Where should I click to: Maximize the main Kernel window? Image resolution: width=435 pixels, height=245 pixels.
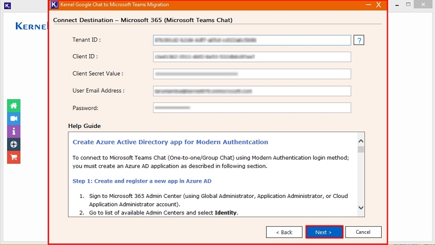pyautogui.click(x=408, y=5)
